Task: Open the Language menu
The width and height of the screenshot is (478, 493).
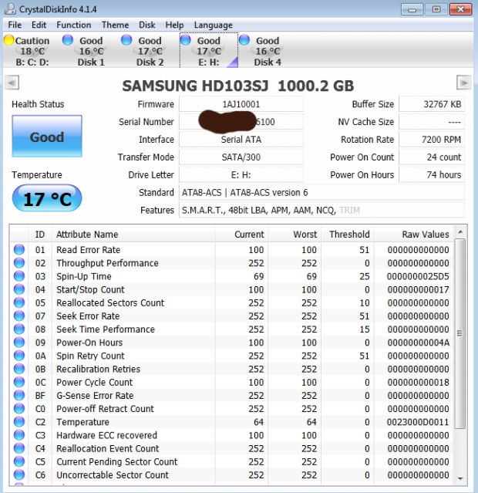Action: point(213,25)
